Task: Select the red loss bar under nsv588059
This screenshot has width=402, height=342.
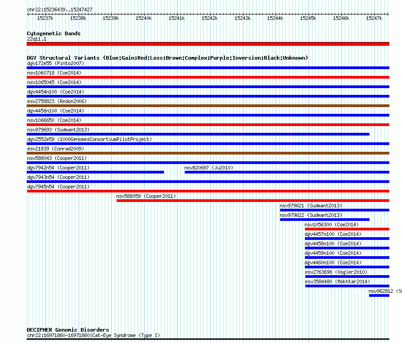Action: tap(253, 201)
